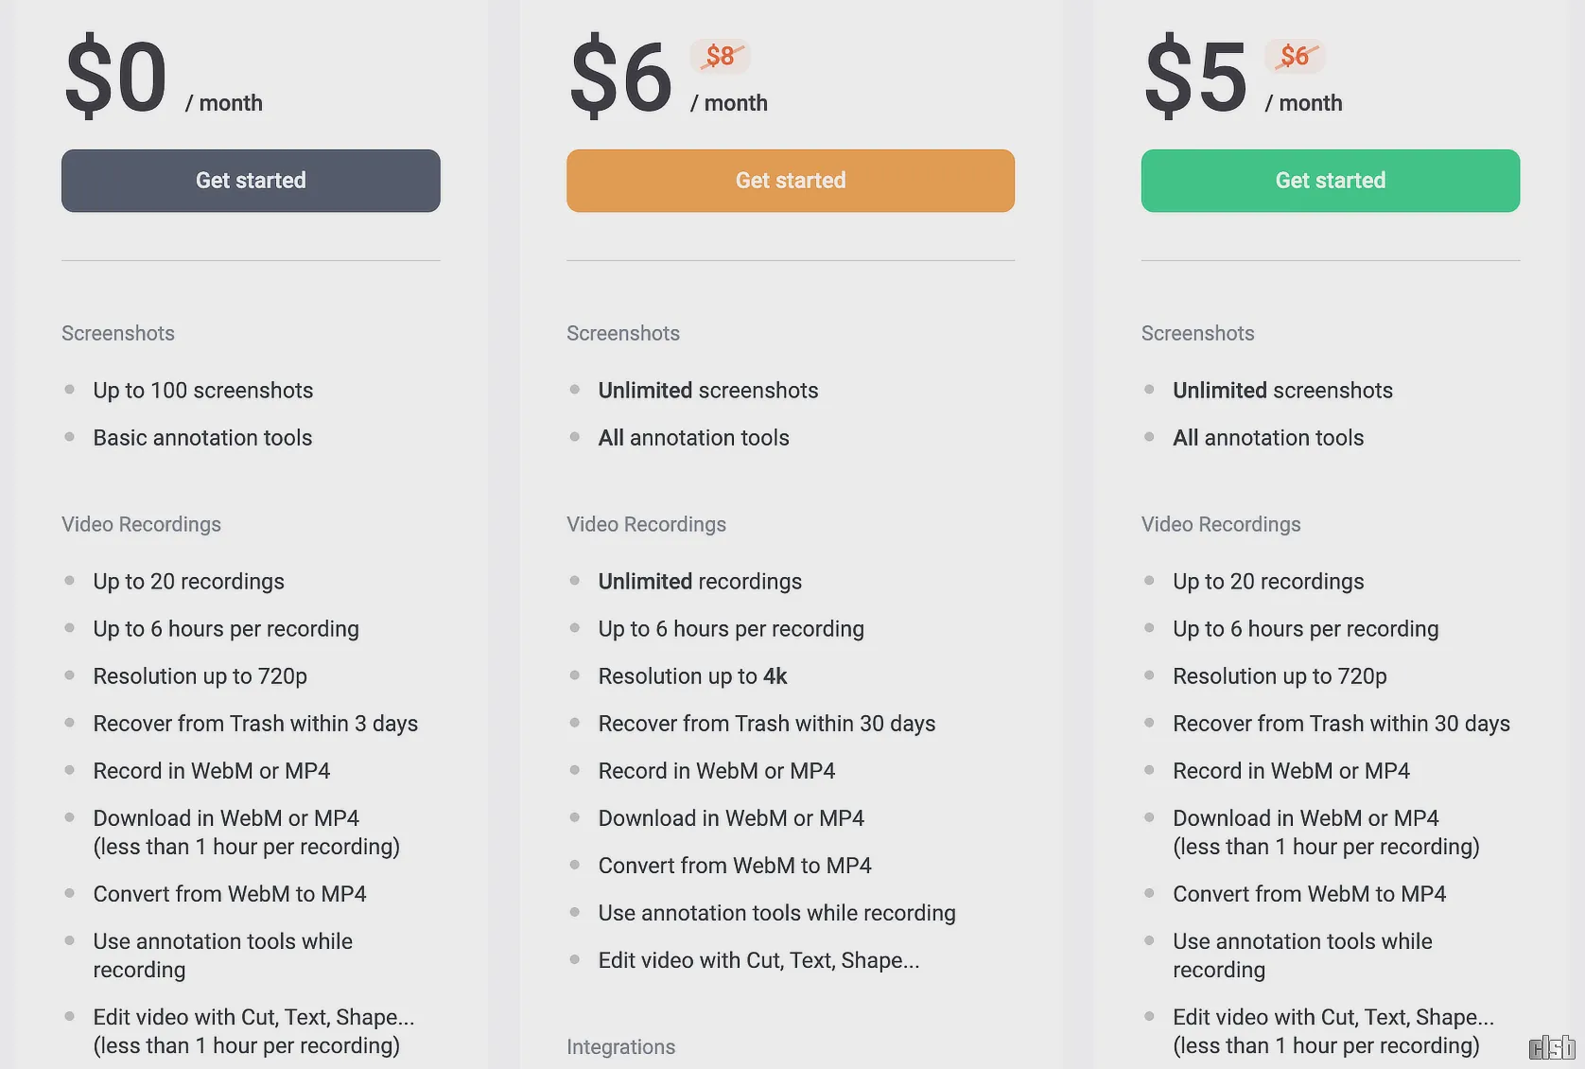Click 'Use annotation tools while recording' in $6 plan
The height and width of the screenshot is (1069, 1585).
(776, 913)
